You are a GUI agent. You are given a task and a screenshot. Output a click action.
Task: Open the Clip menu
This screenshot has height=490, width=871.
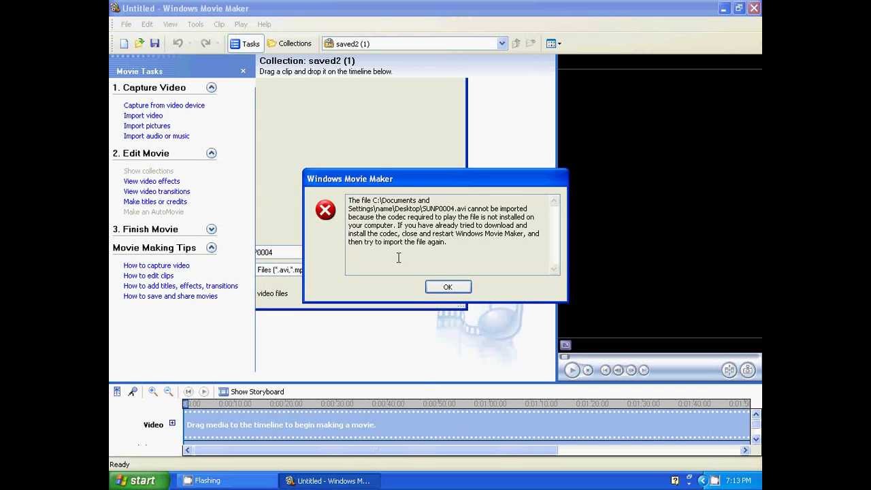click(x=219, y=24)
